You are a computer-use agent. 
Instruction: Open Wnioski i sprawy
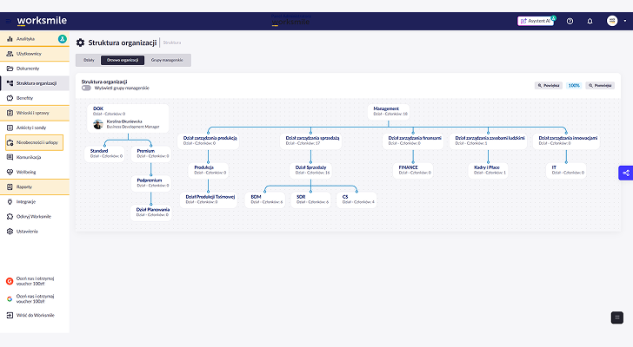pyautogui.click(x=34, y=113)
